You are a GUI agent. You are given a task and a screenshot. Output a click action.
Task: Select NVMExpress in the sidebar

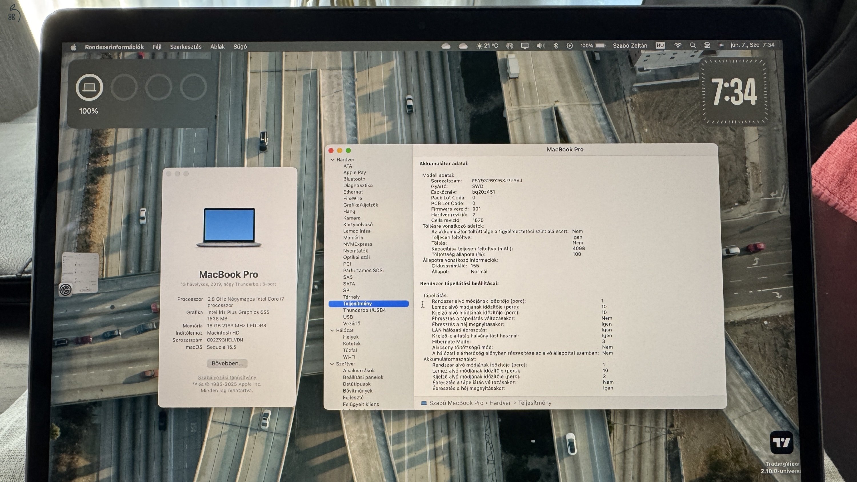click(x=357, y=244)
